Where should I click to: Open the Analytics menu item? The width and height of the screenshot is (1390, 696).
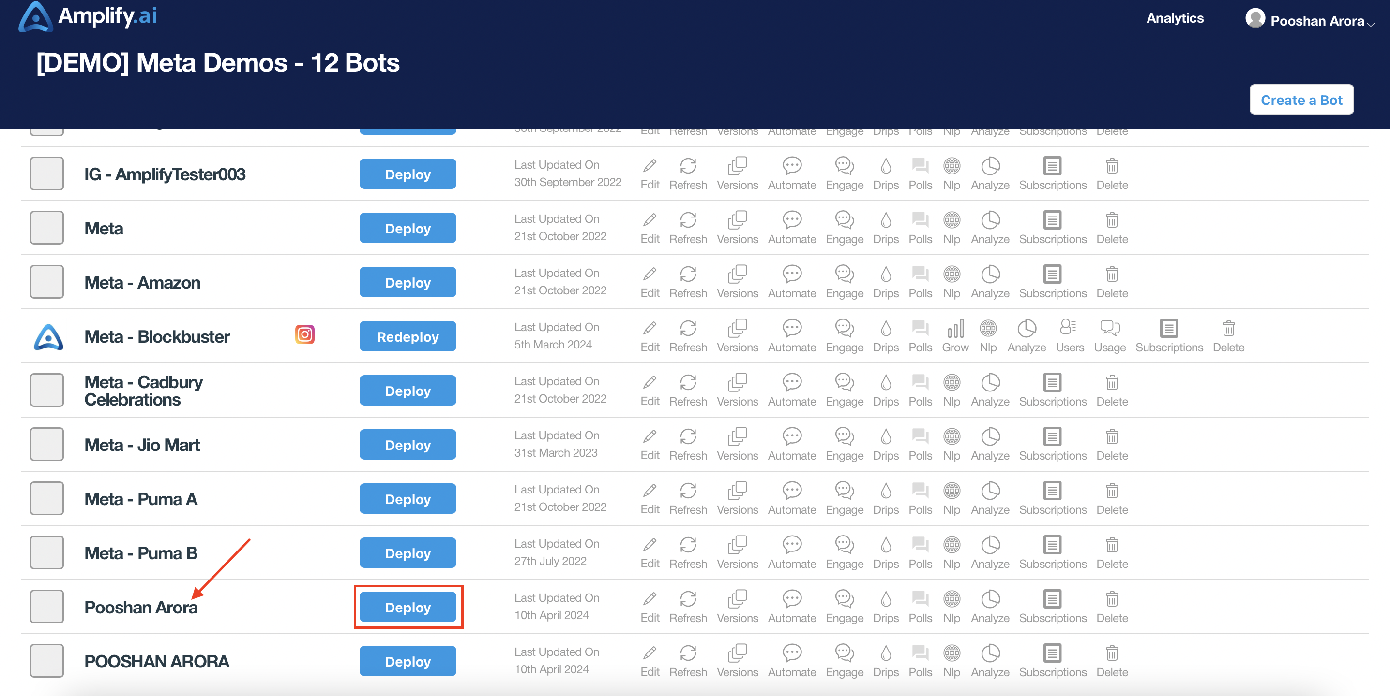click(x=1175, y=18)
